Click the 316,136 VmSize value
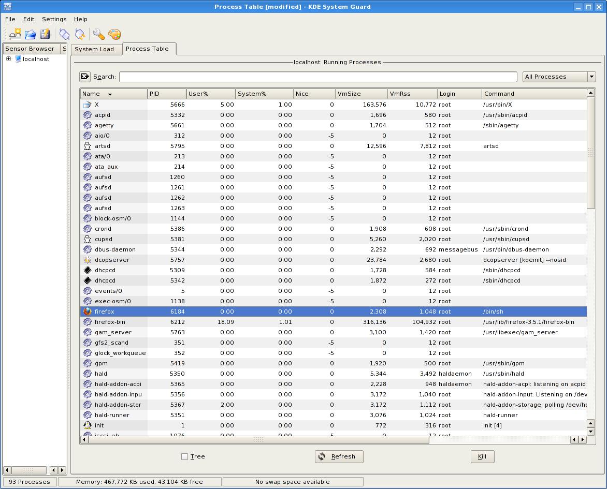607x489 pixels. tap(375, 322)
